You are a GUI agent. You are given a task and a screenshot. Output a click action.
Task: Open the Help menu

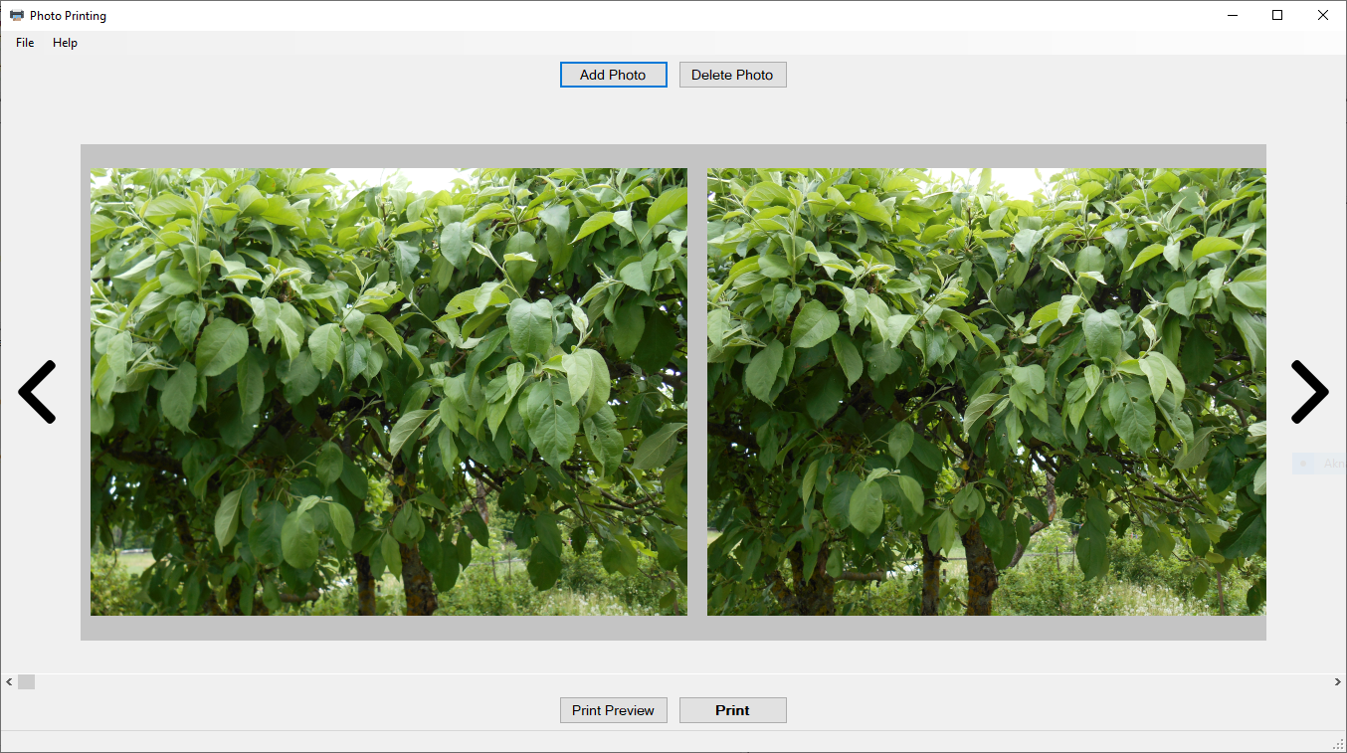[65, 43]
